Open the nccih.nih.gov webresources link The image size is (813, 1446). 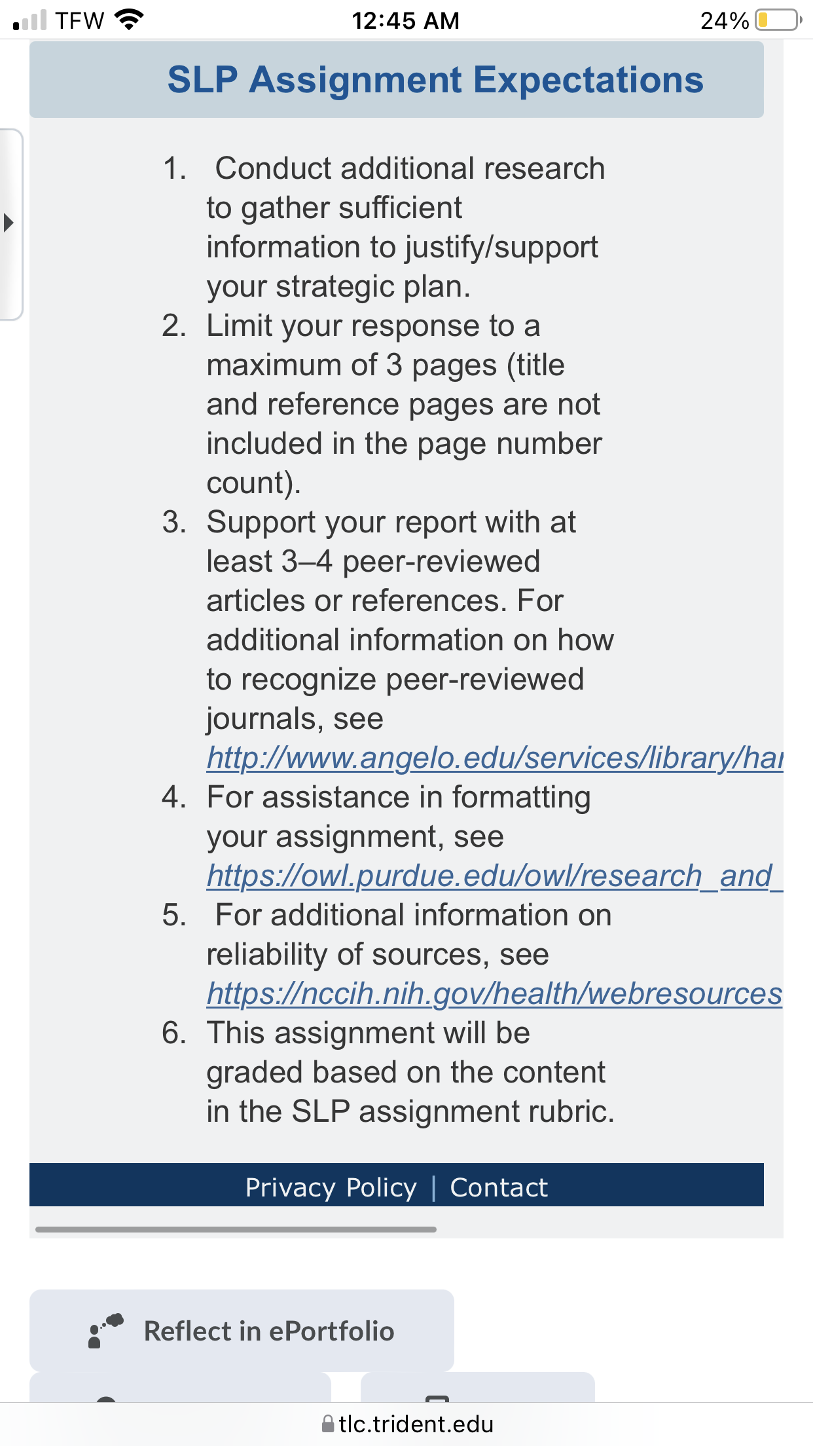[495, 994]
